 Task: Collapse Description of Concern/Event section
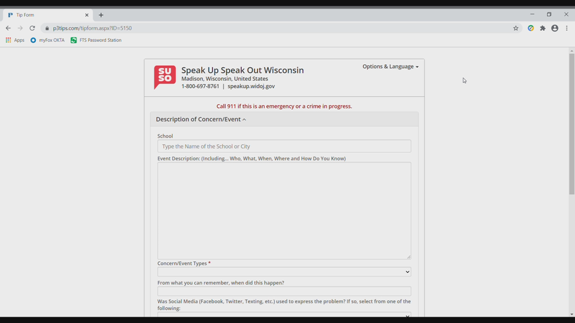tap(201, 120)
